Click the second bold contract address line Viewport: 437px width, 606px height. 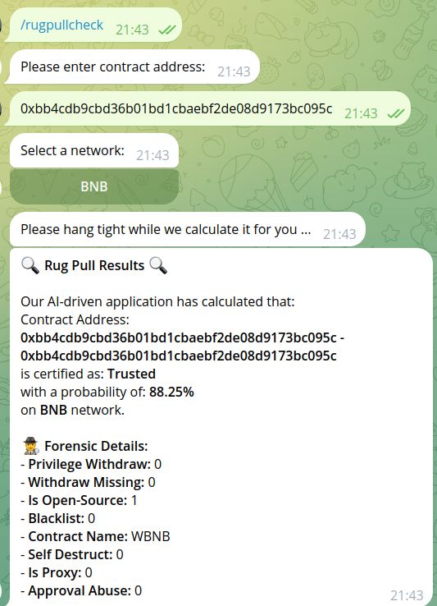pyautogui.click(x=179, y=356)
